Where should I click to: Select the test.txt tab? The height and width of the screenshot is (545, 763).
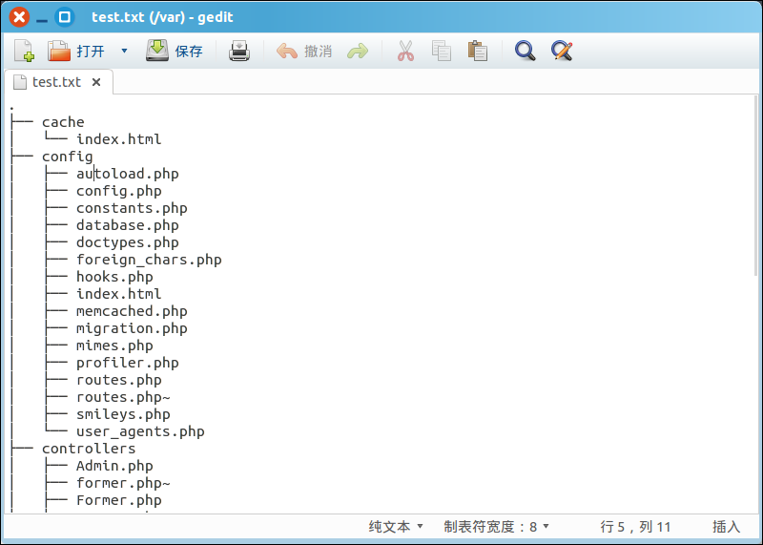coord(56,82)
